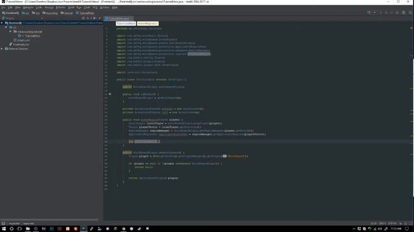Image resolution: width=414 pixels, height=232 pixels.
Task: Open the Window menu
Action: pos(105,8)
